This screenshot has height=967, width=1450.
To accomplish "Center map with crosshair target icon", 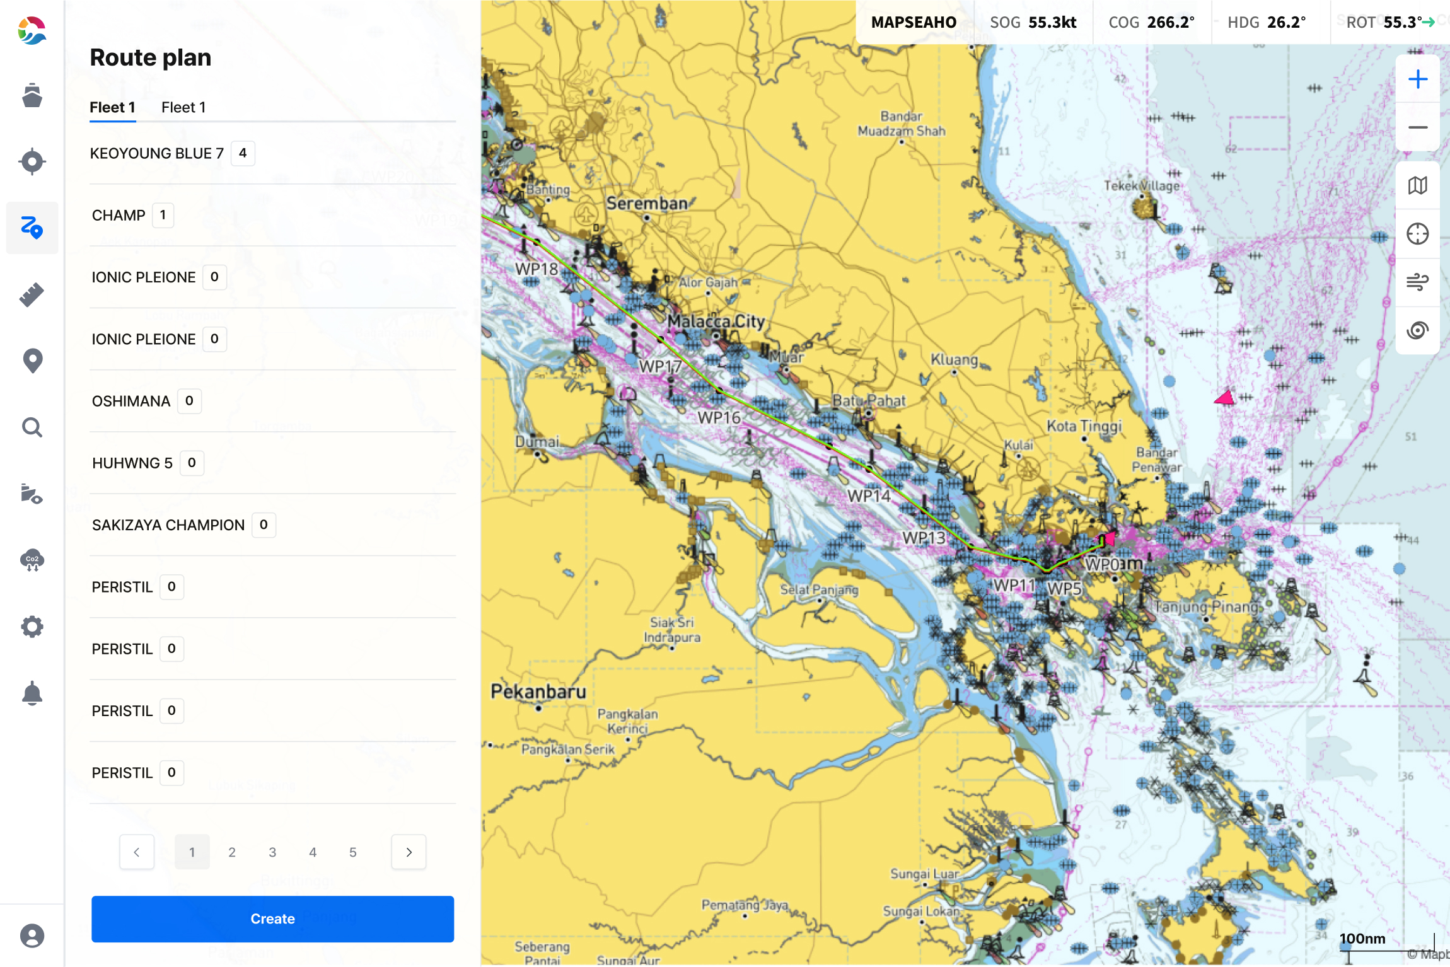I will [x=1417, y=234].
